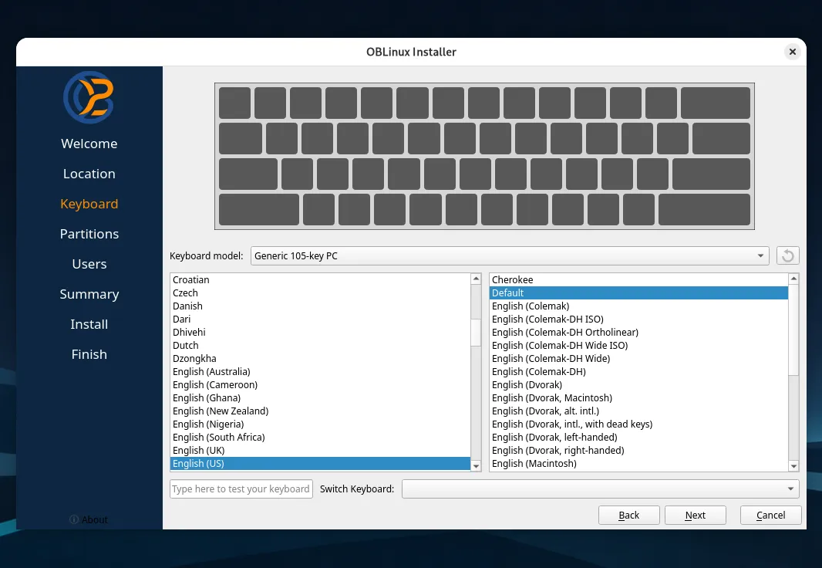The width and height of the screenshot is (822, 568).
Task: Select Dari layout
Action: 320,319
